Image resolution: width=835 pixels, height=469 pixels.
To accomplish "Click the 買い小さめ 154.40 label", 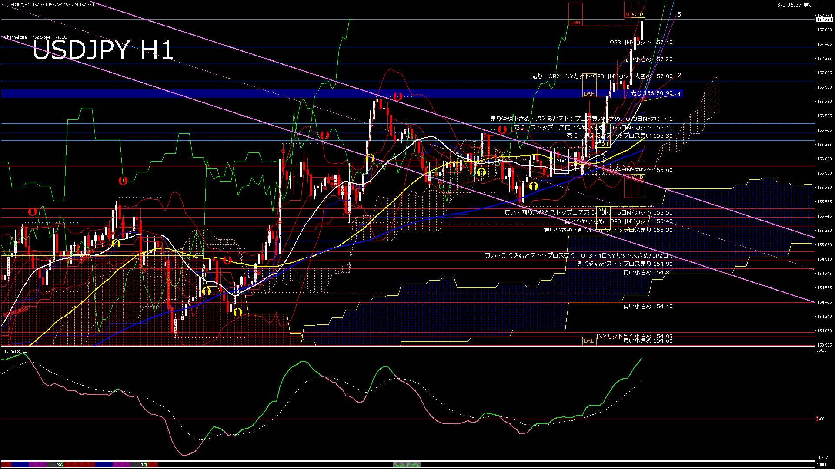I will tap(648, 307).
